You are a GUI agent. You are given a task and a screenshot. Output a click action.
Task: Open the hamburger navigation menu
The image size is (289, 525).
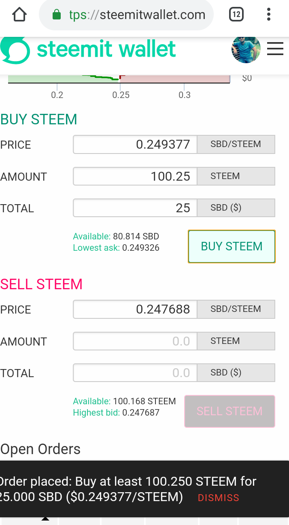pos(275,49)
